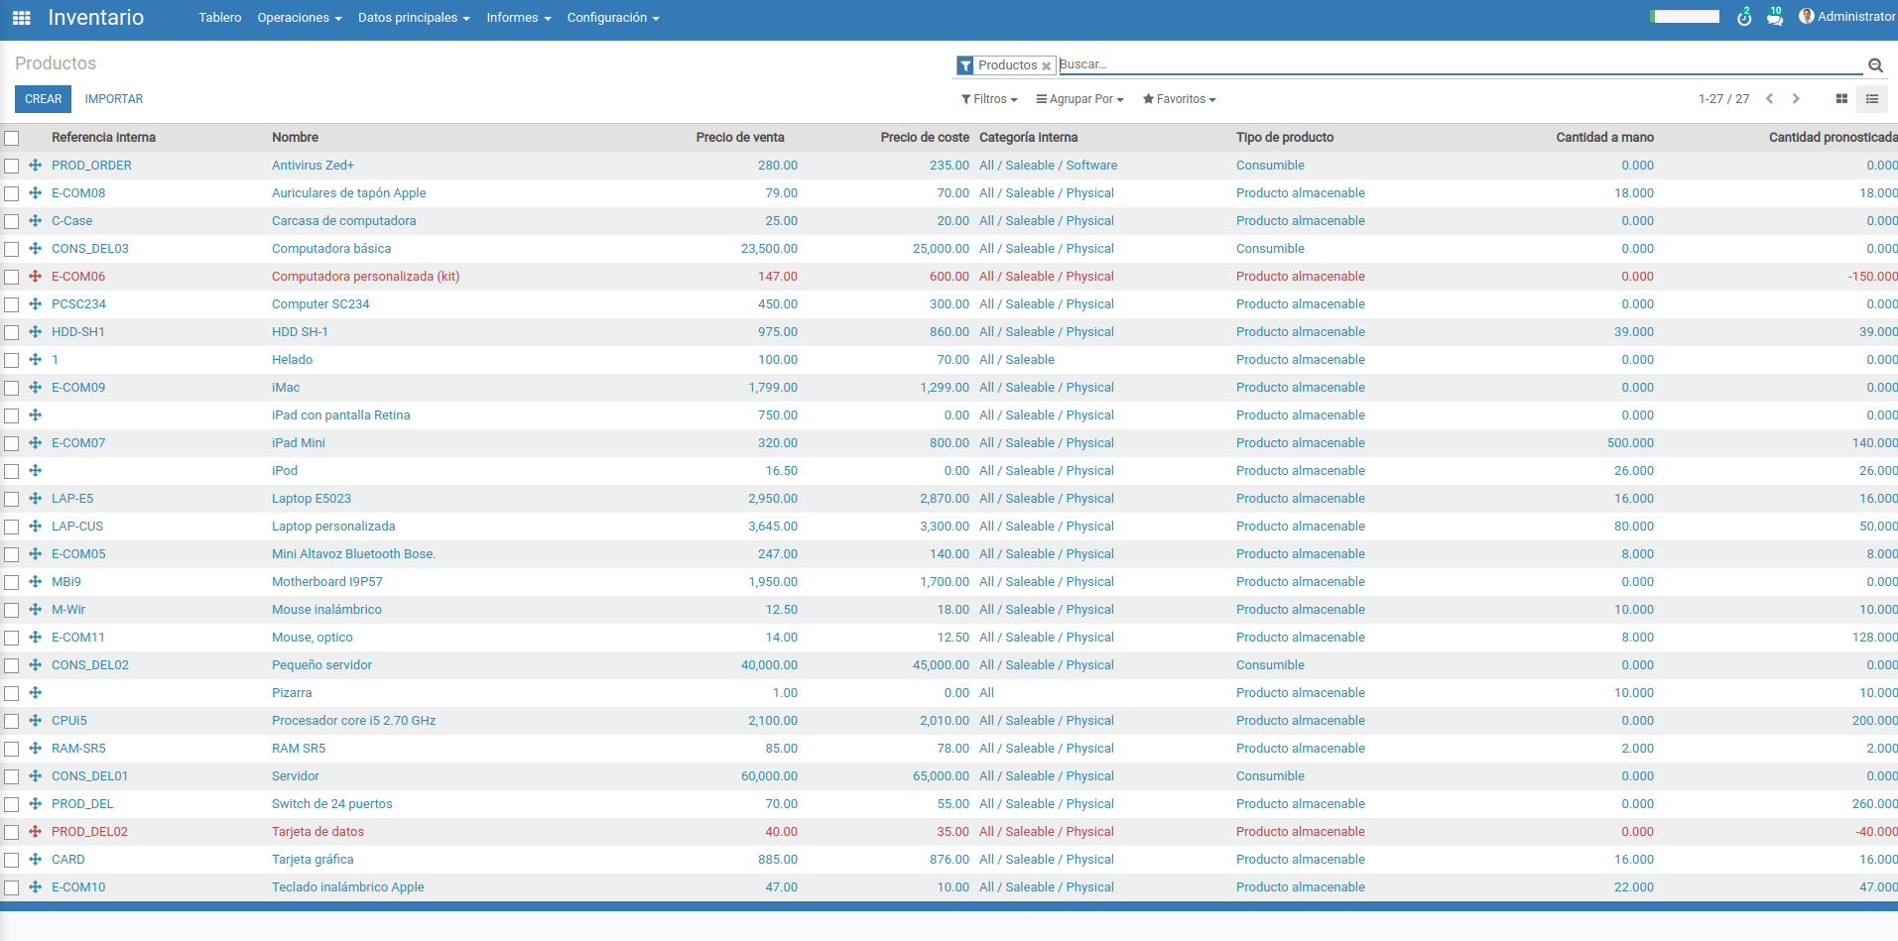Click the red handle of Computadora personalizada (kit)
1898x941 pixels.
click(x=35, y=277)
